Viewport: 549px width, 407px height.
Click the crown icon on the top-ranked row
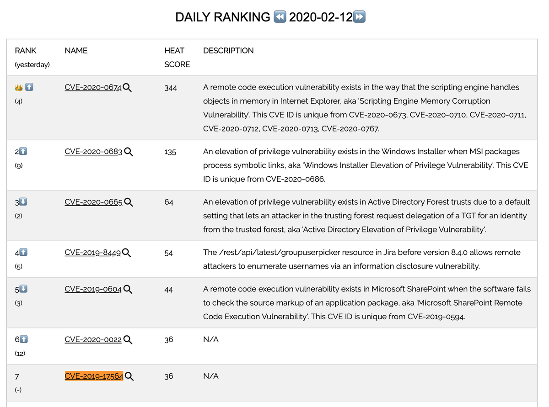[x=19, y=87]
